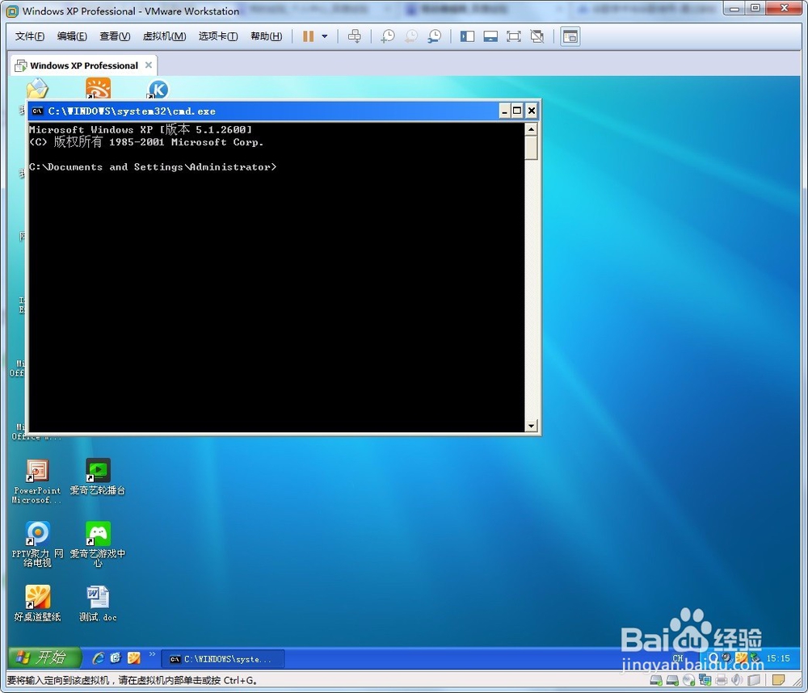Click the cmd scrollbar down arrow
This screenshot has width=808, height=693.
[x=532, y=426]
